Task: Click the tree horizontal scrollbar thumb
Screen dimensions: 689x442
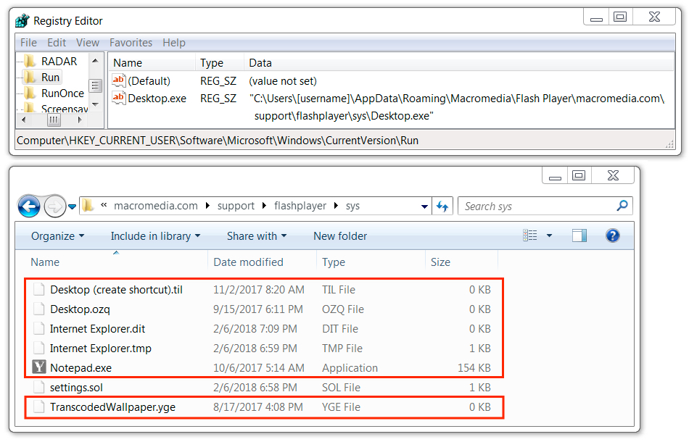Action: 54,120
